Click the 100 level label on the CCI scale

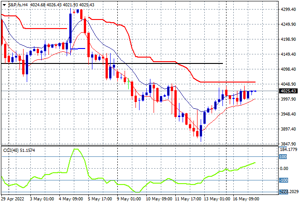pyautogui.click(x=283, y=157)
